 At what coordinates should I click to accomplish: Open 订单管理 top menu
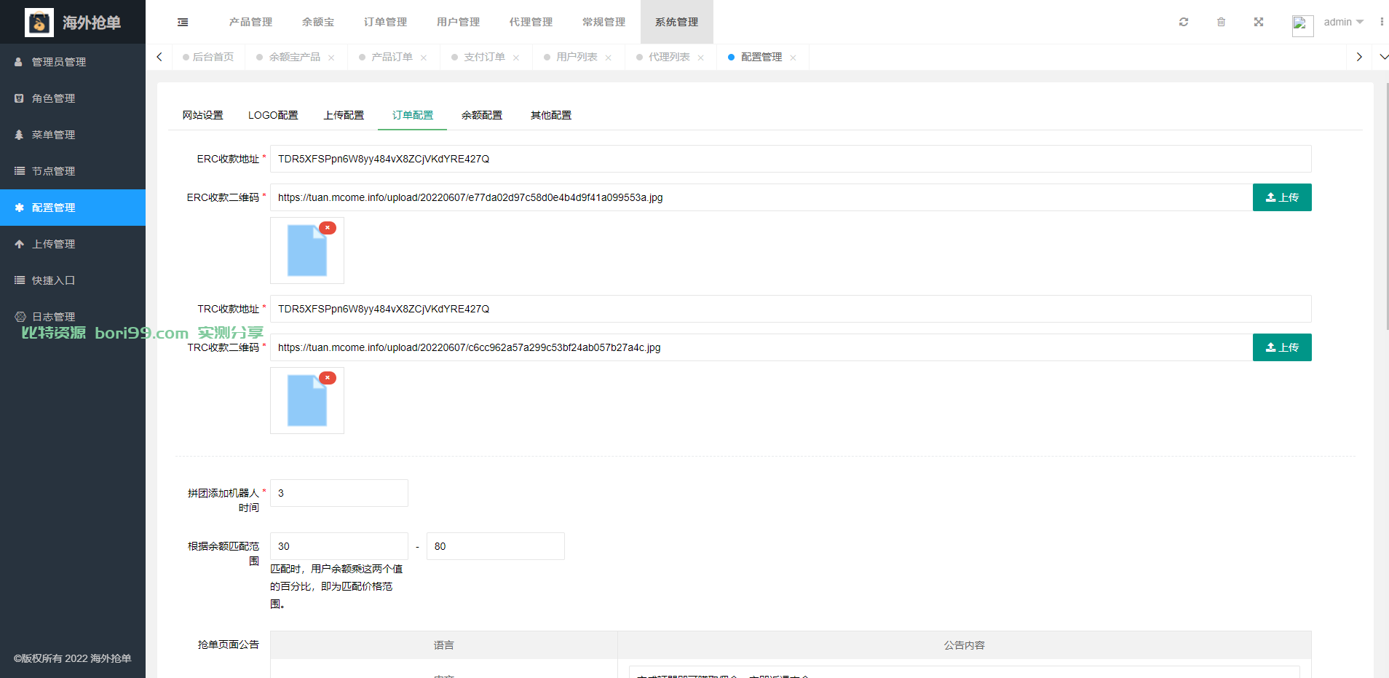(x=385, y=22)
